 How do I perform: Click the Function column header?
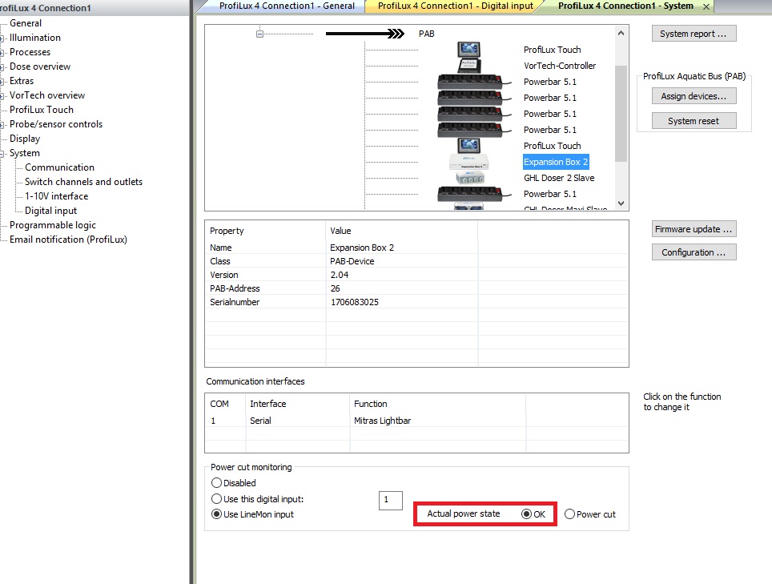tap(370, 404)
